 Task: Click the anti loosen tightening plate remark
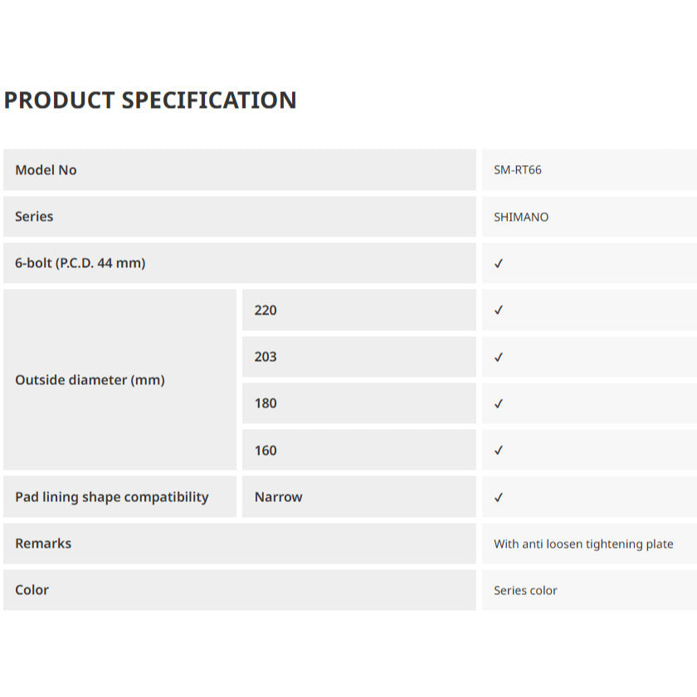583,544
